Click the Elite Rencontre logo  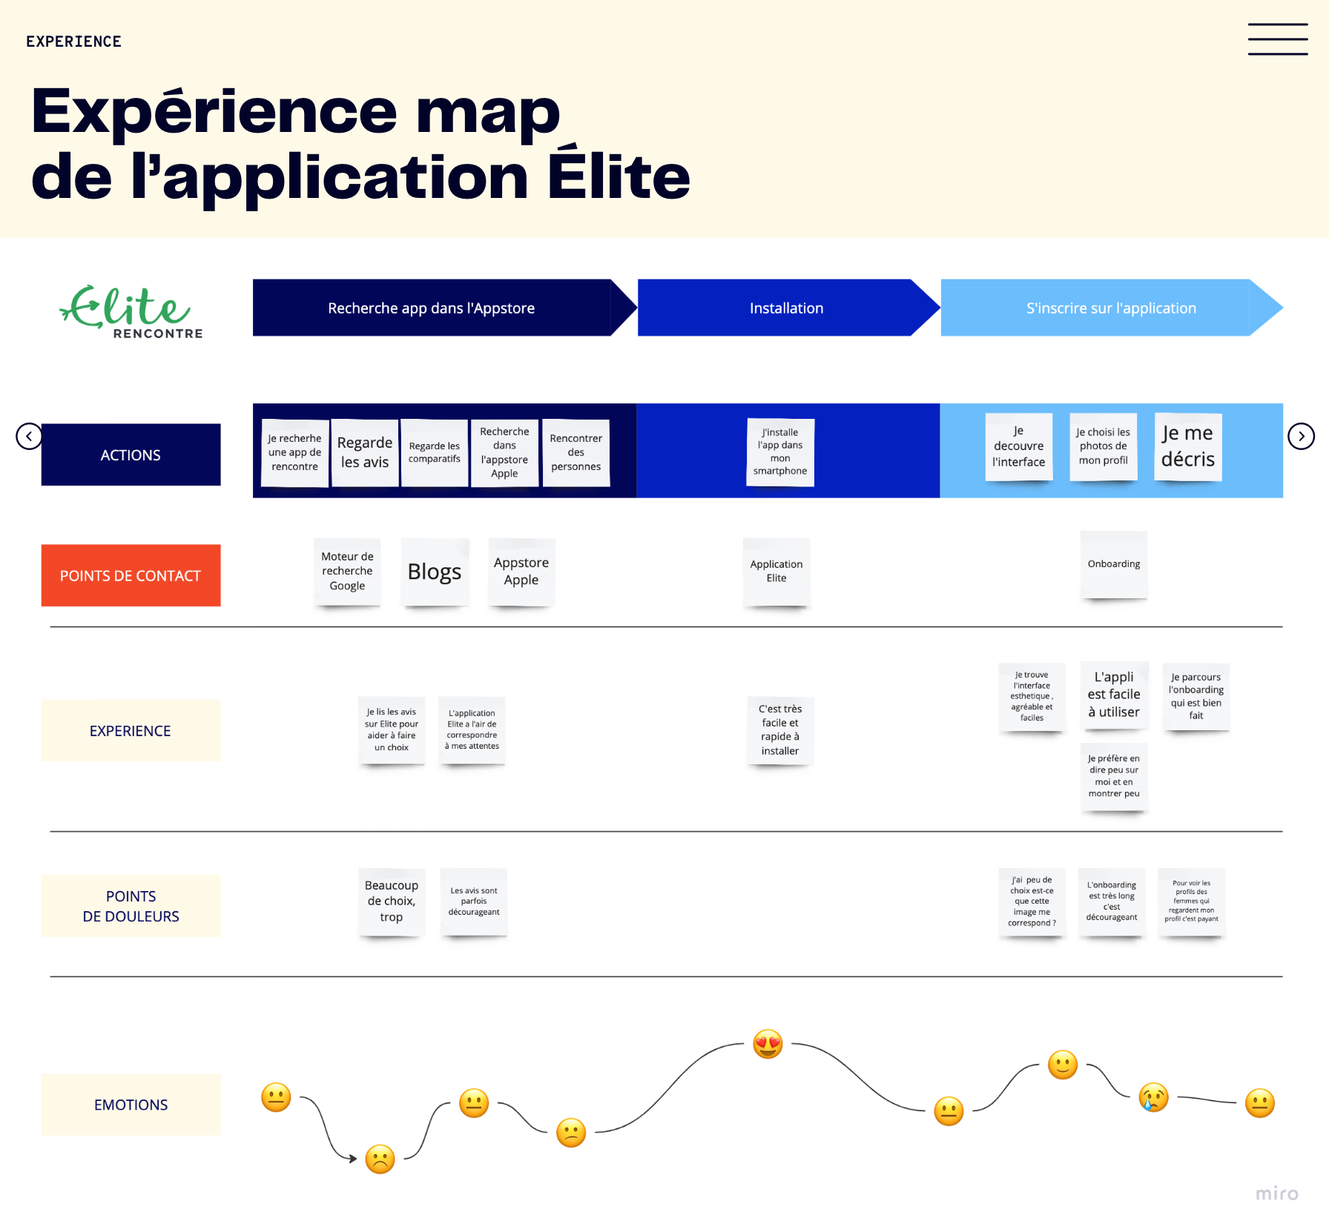pyautogui.click(x=131, y=312)
